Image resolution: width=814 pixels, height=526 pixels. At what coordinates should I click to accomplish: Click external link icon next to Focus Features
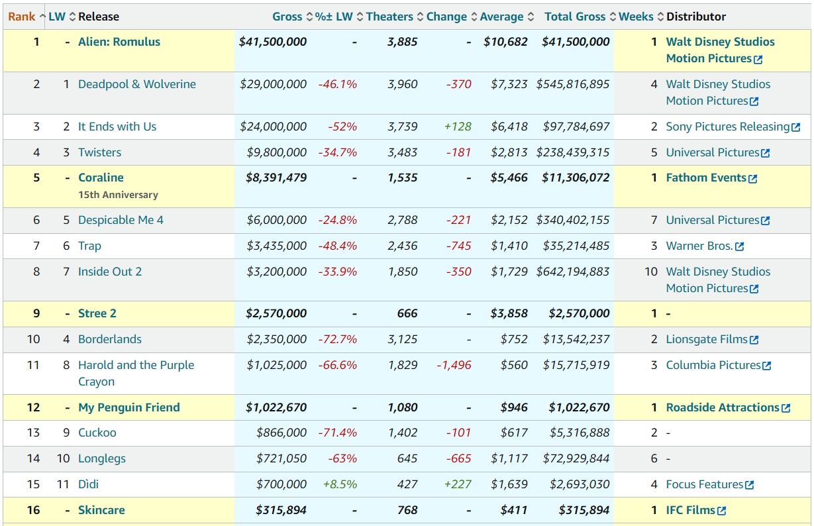750,485
